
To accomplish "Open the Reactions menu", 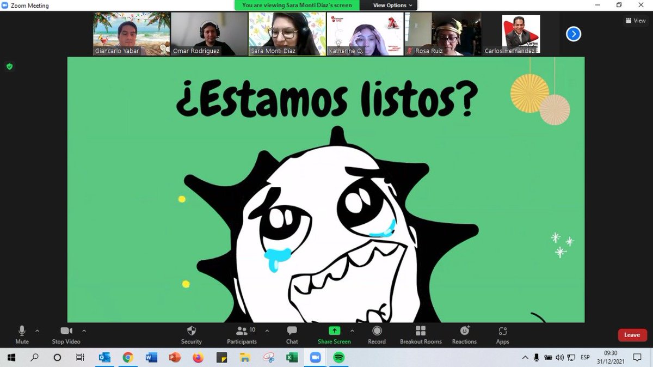I will coord(464,334).
